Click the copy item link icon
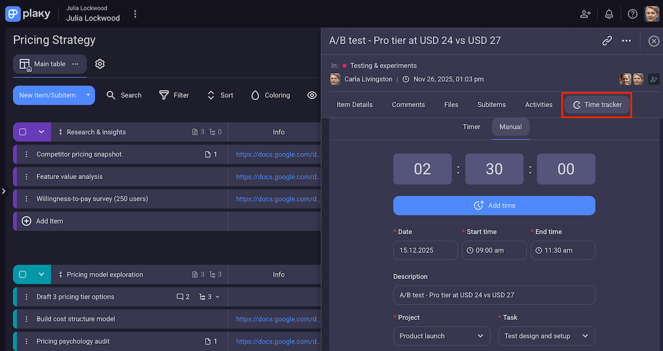The width and height of the screenshot is (663, 351). tap(607, 40)
